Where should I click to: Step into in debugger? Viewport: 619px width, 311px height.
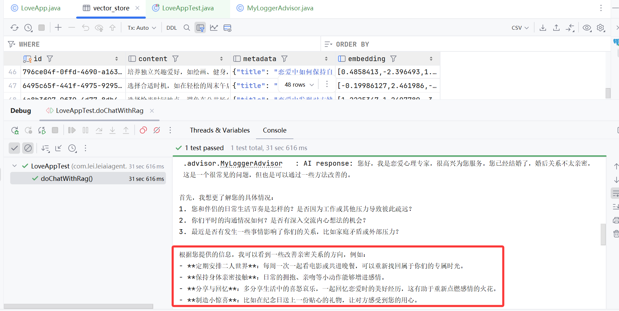[x=112, y=130]
